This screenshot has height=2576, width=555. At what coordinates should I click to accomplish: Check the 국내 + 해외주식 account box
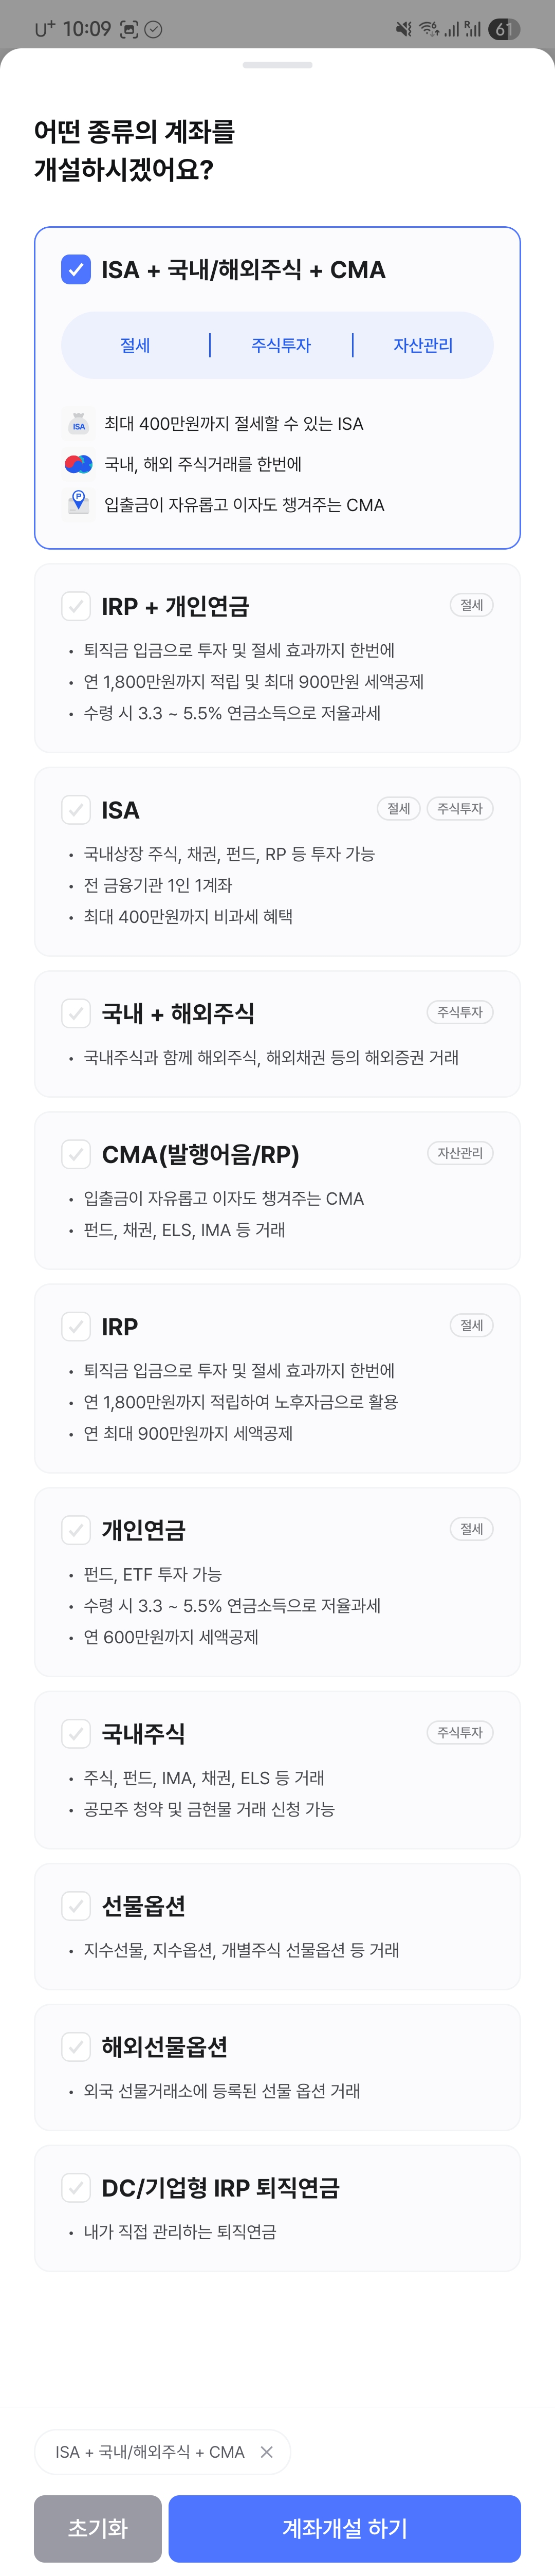click(76, 1013)
